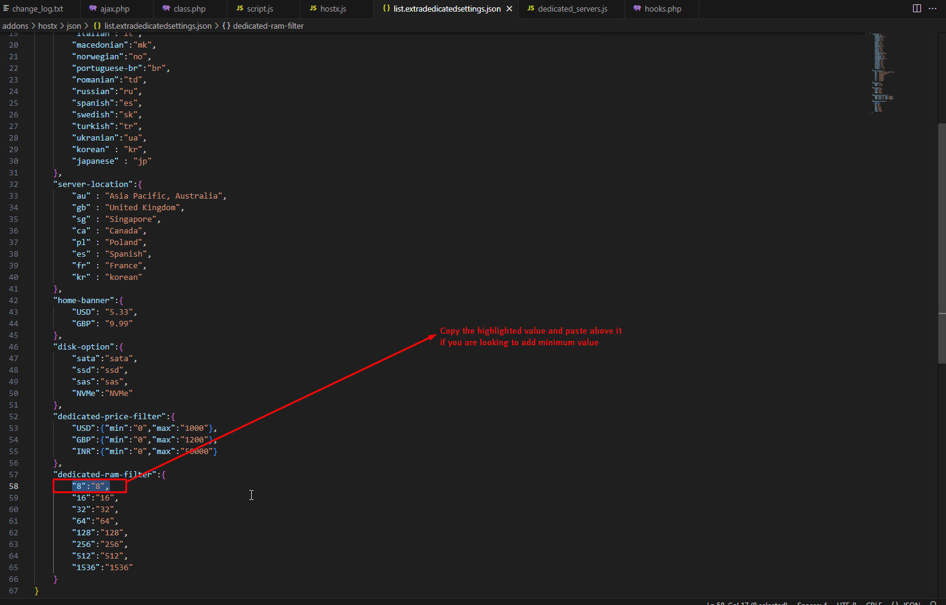The height and width of the screenshot is (605, 946).
Task: Click the text file icon on change_log.txt tab
Action: (6, 9)
